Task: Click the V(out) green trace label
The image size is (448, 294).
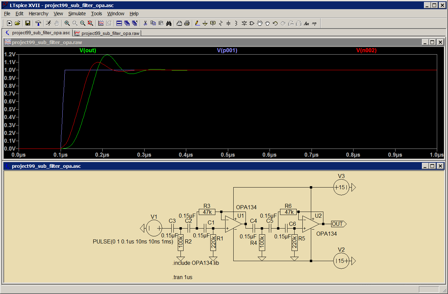Action: point(88,50)
